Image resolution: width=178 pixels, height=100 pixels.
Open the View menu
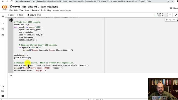click(21, 10)
